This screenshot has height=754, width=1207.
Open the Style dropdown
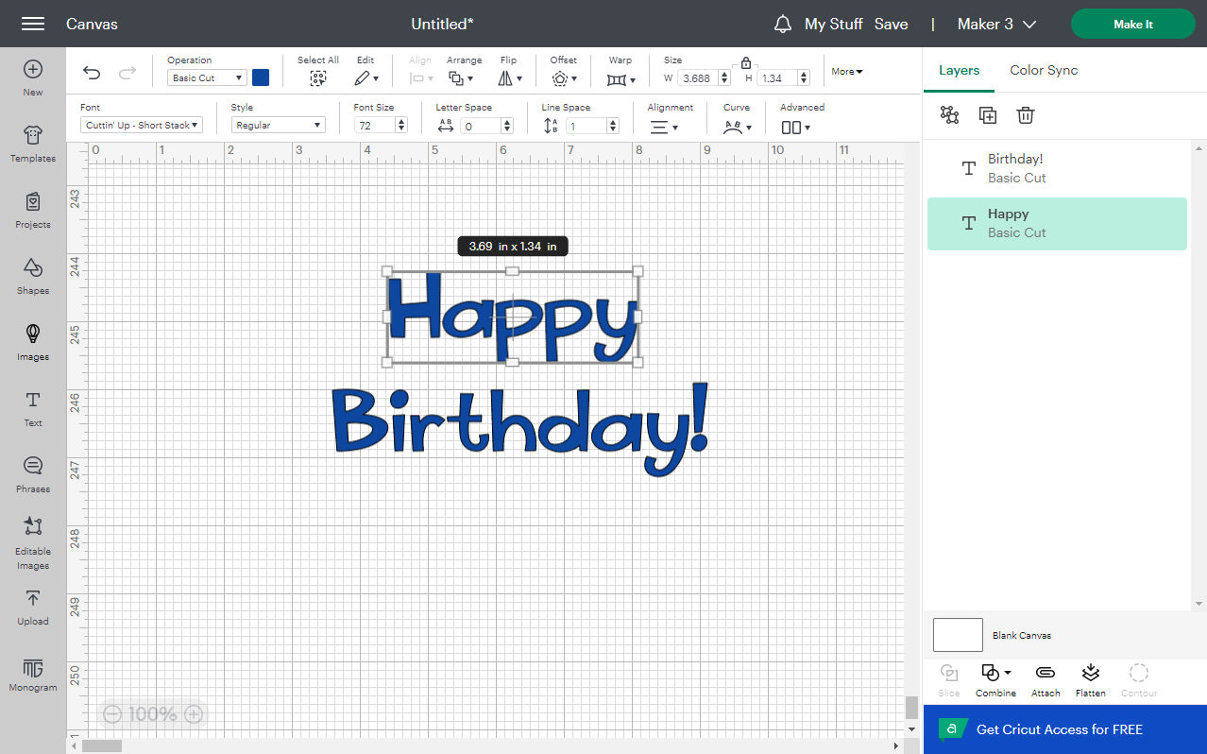(x=278, y=124)
